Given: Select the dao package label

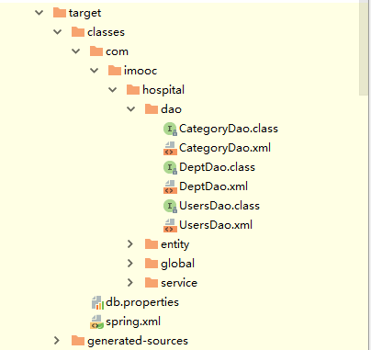Looking at the screenshot, I should coord(171,109).
